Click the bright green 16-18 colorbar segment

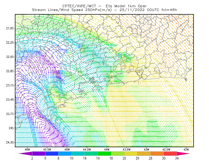[104, 153]
